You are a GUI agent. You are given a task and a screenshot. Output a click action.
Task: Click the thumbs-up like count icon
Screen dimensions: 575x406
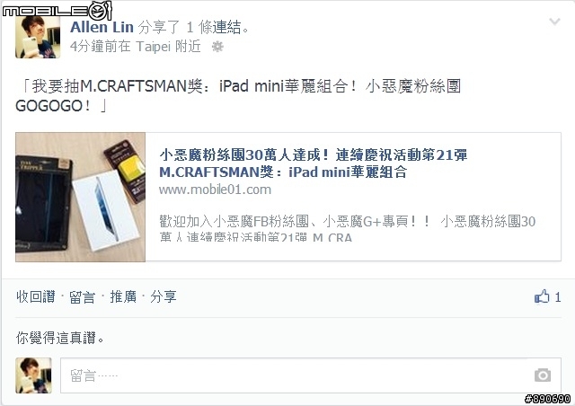click(542, 296)
